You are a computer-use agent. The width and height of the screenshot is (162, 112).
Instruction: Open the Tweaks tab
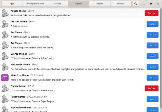click(x=100, y=4)
